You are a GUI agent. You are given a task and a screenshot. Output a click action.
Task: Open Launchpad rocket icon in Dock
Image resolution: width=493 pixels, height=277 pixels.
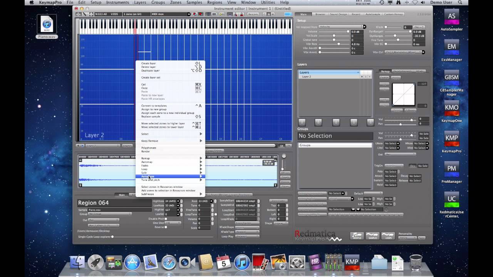tap(96, 262)
